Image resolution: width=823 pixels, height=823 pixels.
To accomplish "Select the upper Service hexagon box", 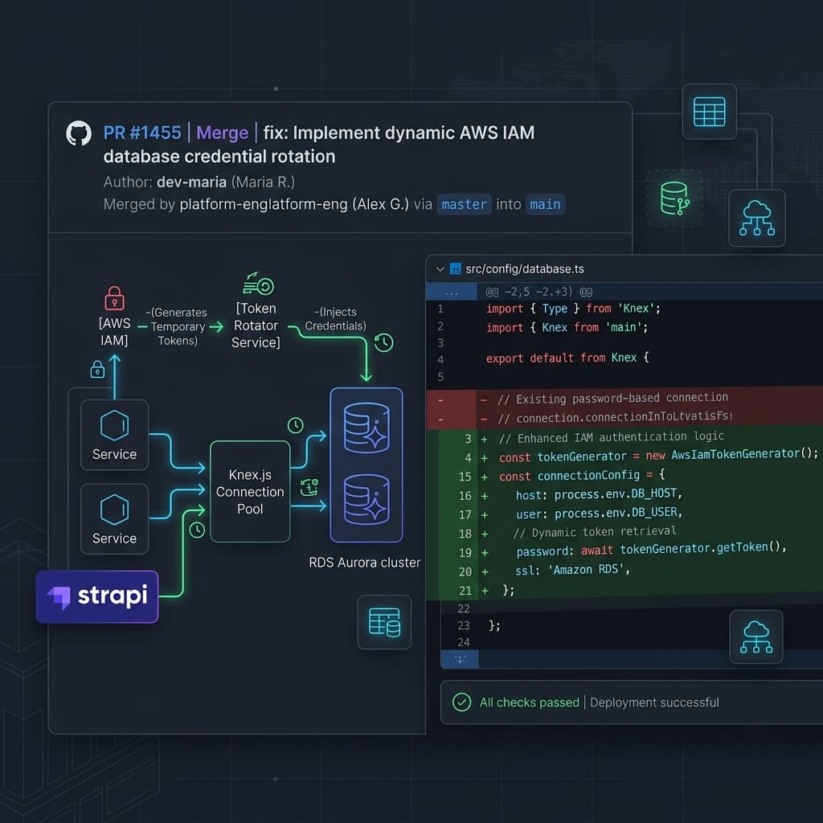I will [x=114, y=435].
